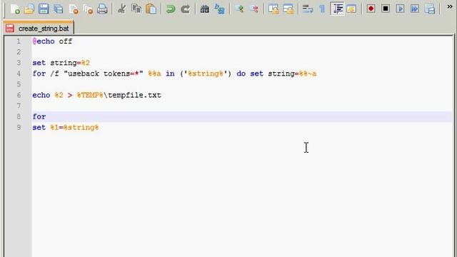The height and width of the screenshot is (257, 457).
Task: Select the create_string.bat tab
Action: pyautogui.click(x=38, y=29)
